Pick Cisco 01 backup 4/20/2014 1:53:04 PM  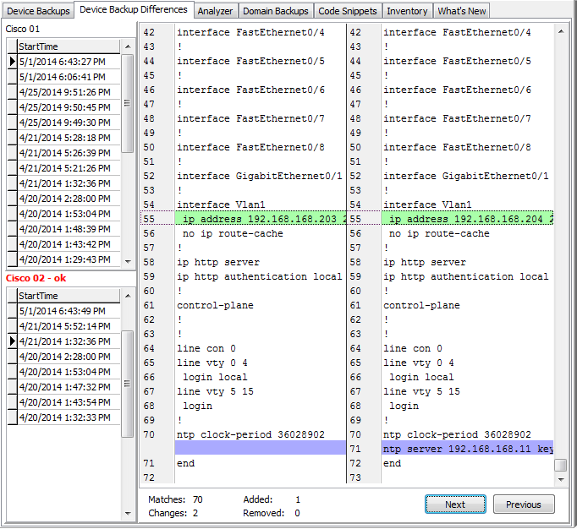coord(64,214)
